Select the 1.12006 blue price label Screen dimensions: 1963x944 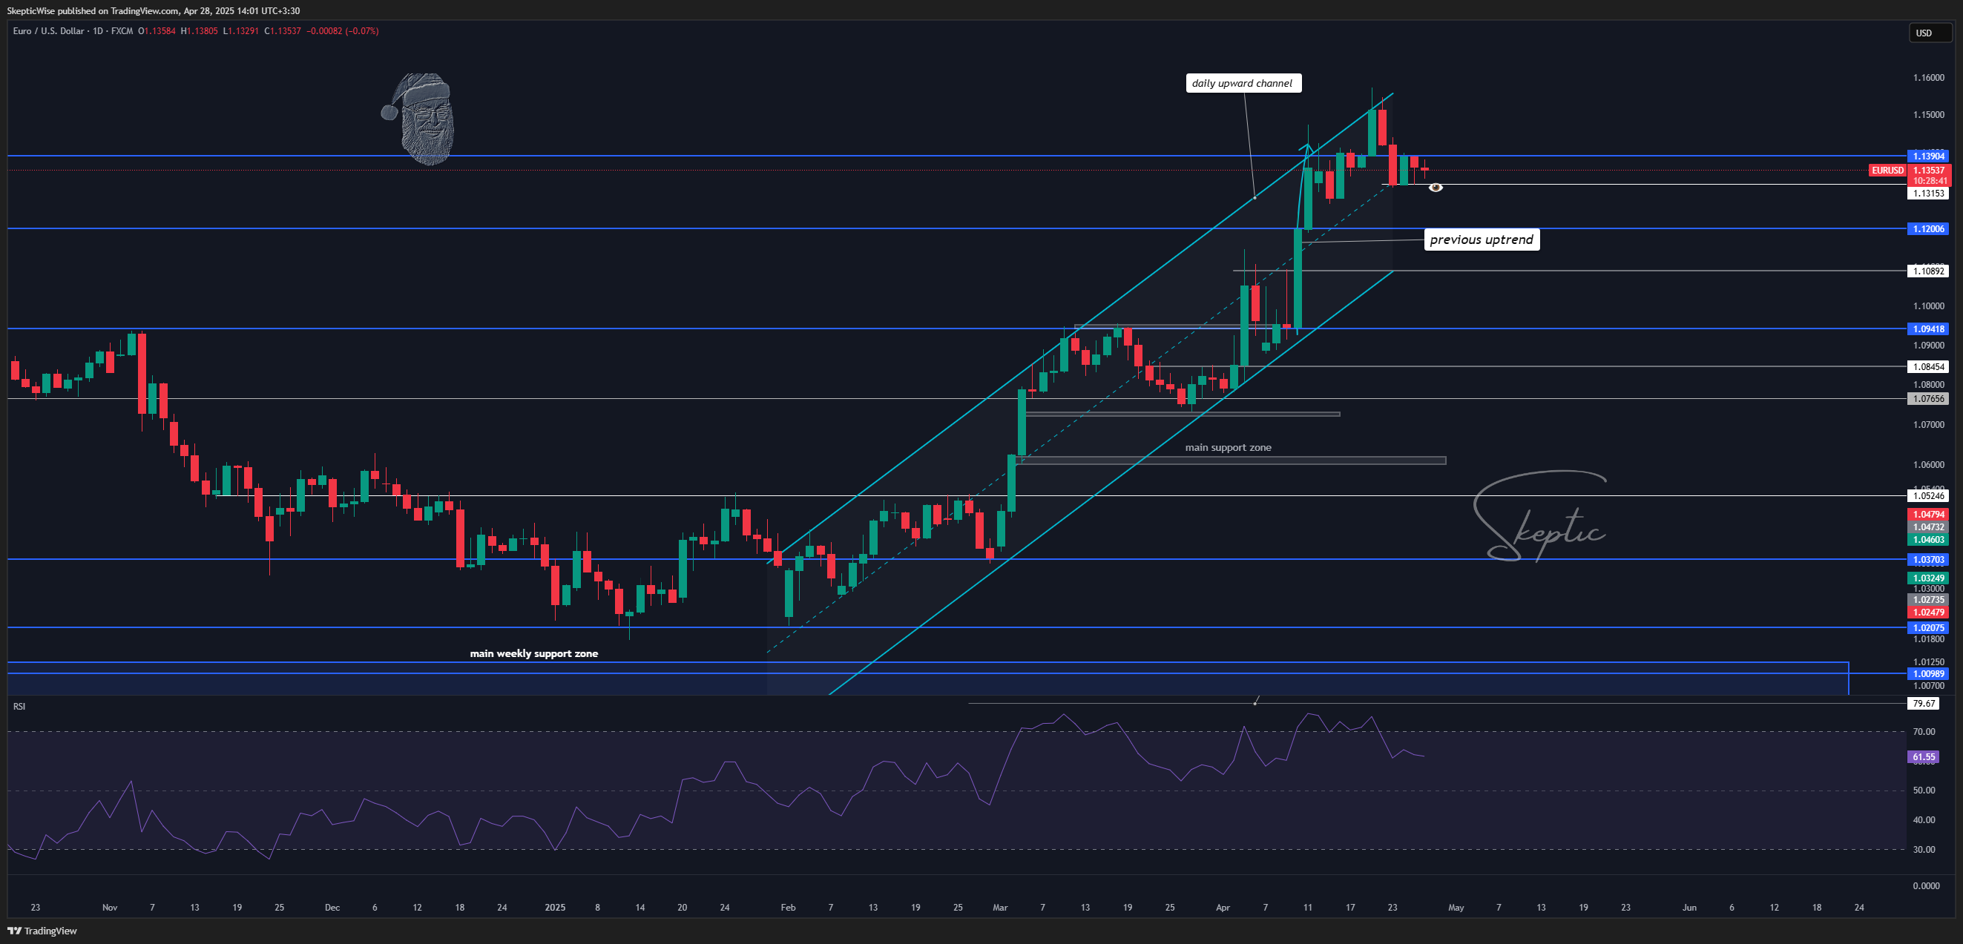tap(1928, 228)
